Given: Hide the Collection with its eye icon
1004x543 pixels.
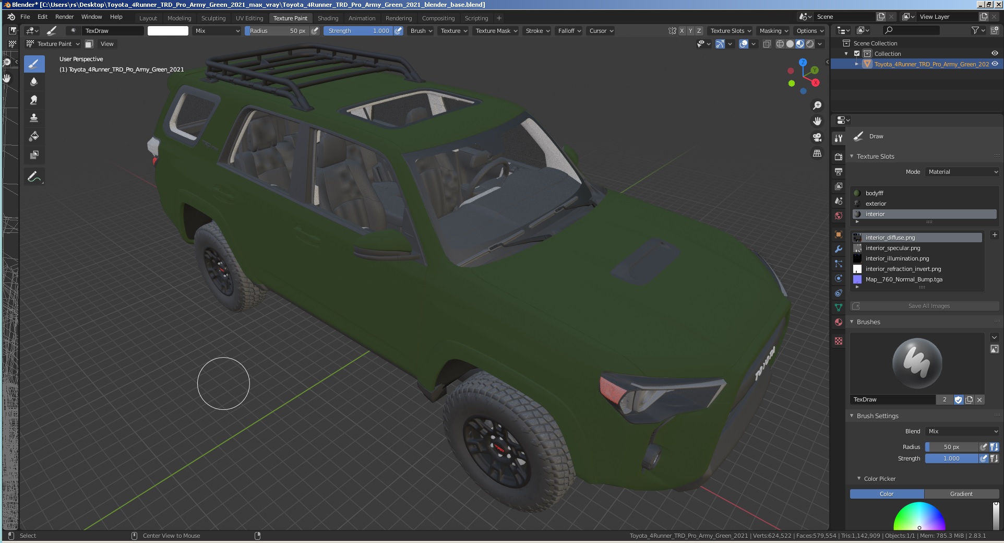Looking at the screenshot, I should pos(995,53).
